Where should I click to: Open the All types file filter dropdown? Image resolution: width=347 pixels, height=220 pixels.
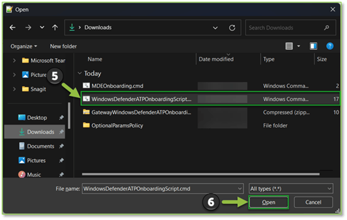point(291,189)
